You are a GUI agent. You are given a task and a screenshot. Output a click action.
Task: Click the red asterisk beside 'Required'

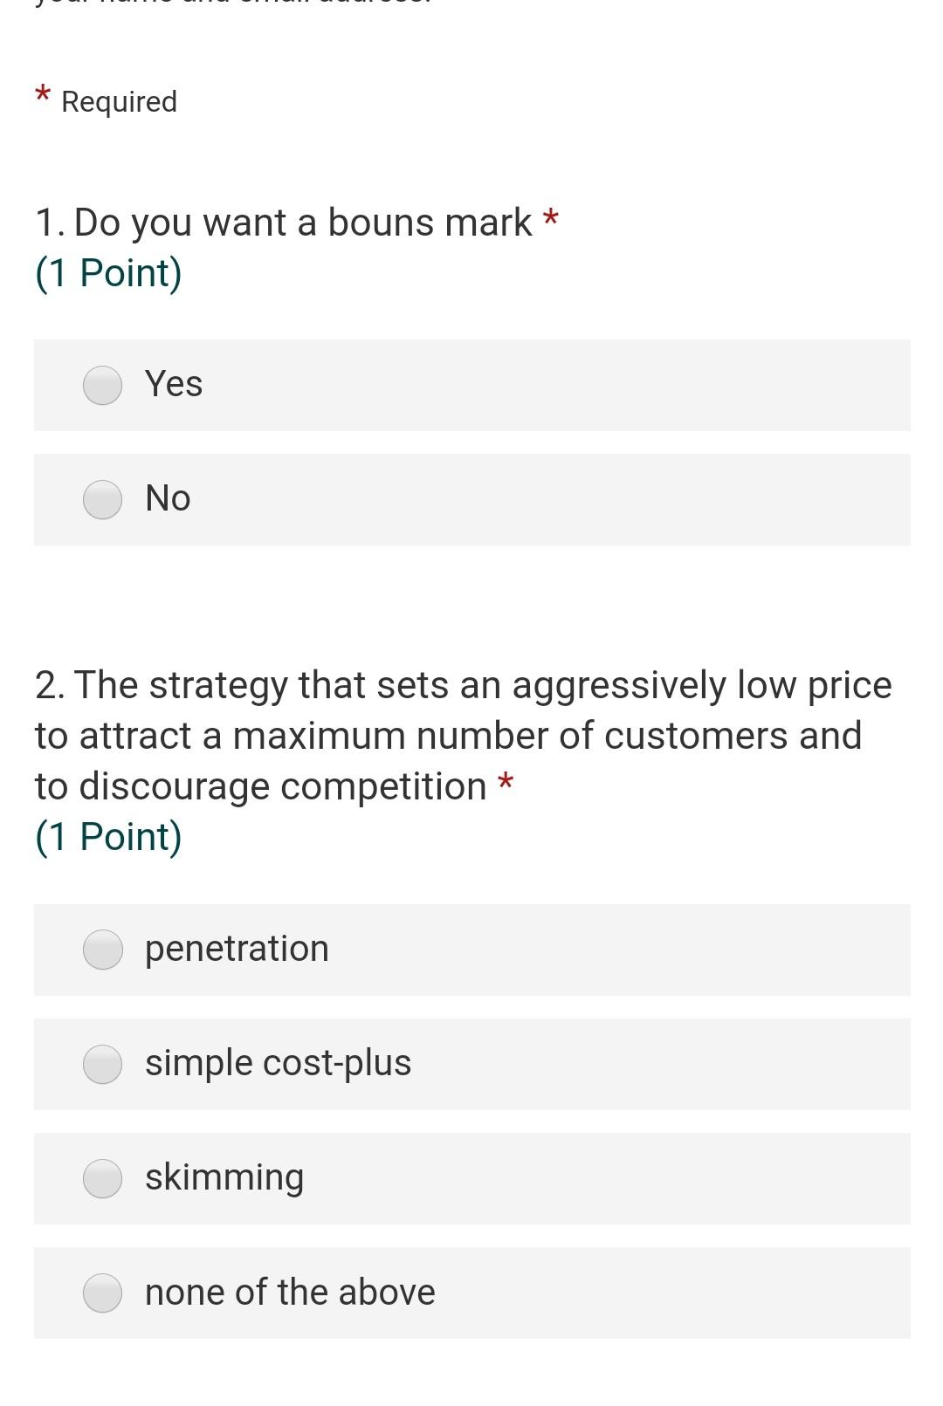pyautogui.click(x=43, y=93)
